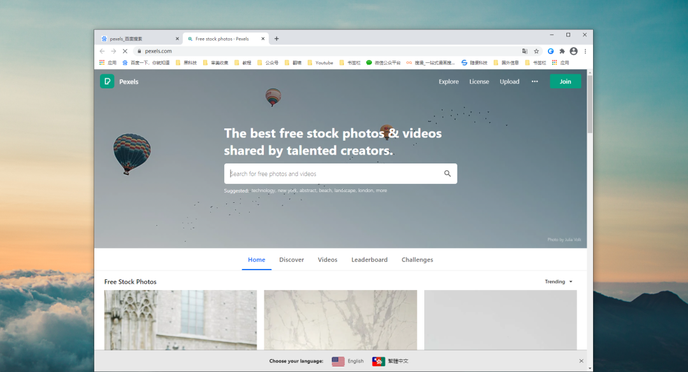Click suggested term abstract
Image resolution: width=688 pixels, height=372 pixels.
click(308, 191)
